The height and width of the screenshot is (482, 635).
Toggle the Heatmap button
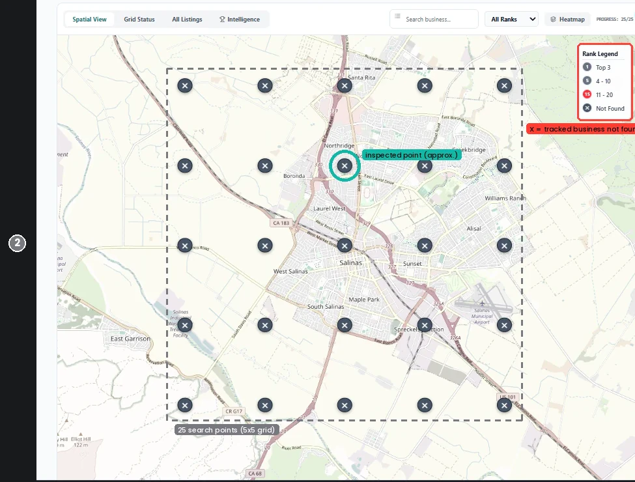[x=567, y=20]
